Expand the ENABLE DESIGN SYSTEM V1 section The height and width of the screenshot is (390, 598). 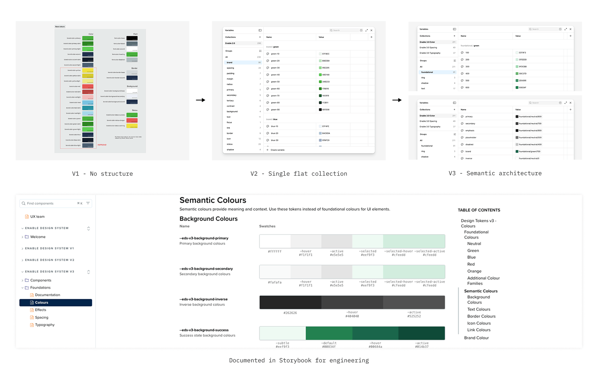click(22, 248)
